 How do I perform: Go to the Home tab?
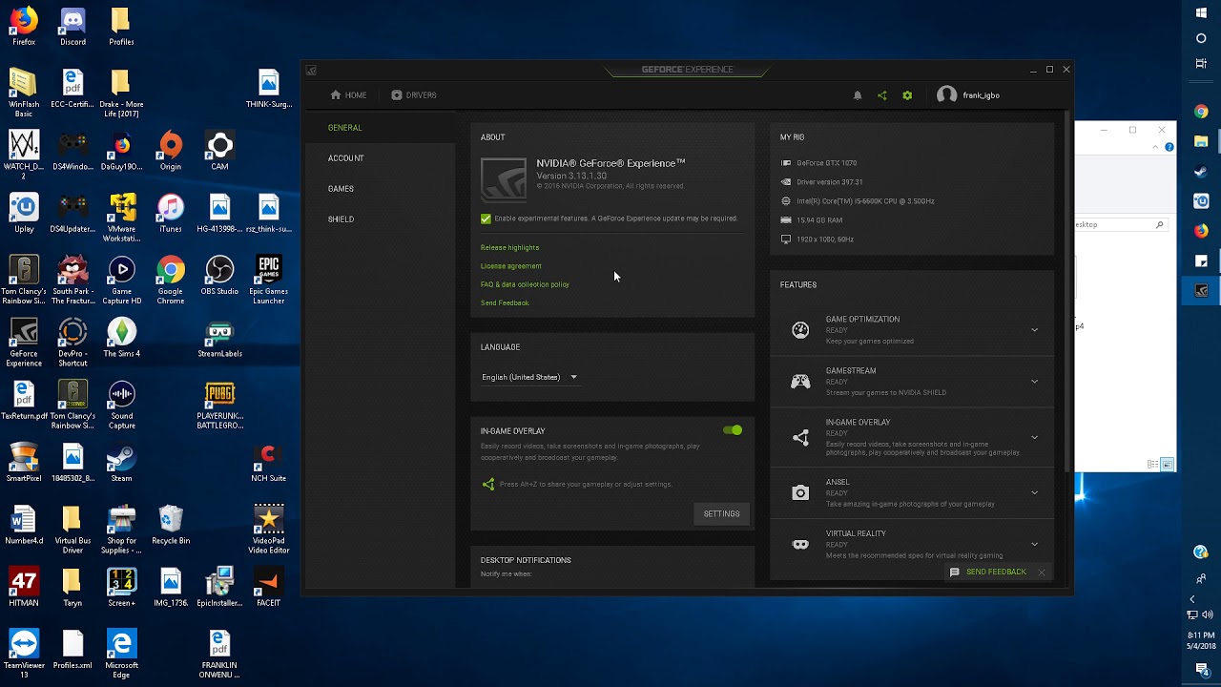tap(348, 95)
